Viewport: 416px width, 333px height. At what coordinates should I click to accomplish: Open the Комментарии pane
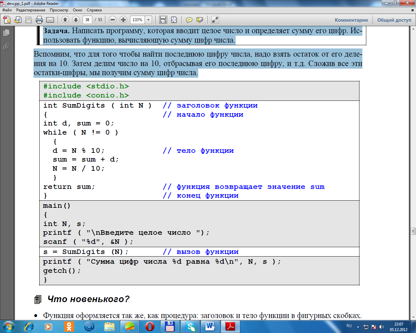(351, 20)
